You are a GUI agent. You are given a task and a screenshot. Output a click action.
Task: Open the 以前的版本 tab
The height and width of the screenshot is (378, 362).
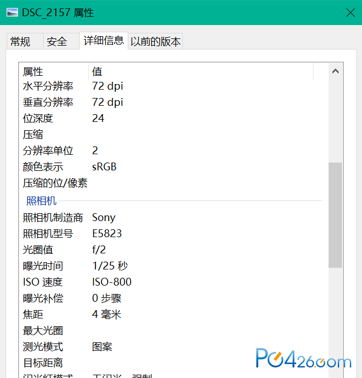point(155,41)
